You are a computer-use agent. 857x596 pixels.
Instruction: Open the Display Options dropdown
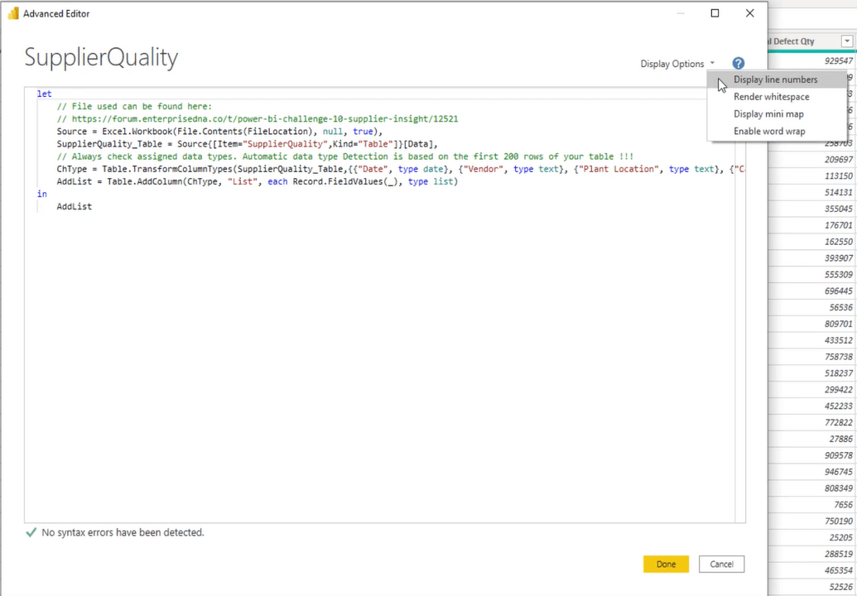[x=677, y=64]
